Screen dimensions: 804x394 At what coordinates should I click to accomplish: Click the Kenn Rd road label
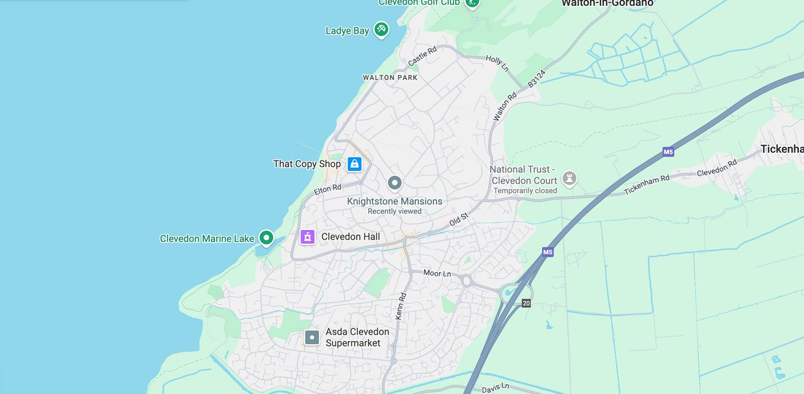[401, 306]
